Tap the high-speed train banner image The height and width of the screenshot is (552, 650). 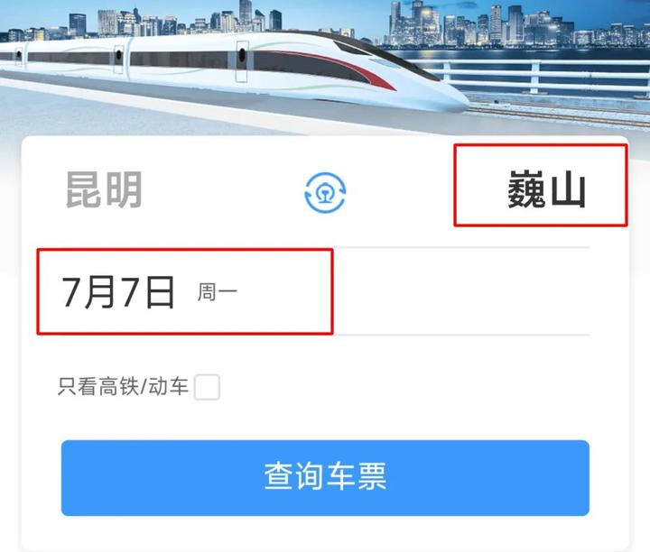point(325,66)
